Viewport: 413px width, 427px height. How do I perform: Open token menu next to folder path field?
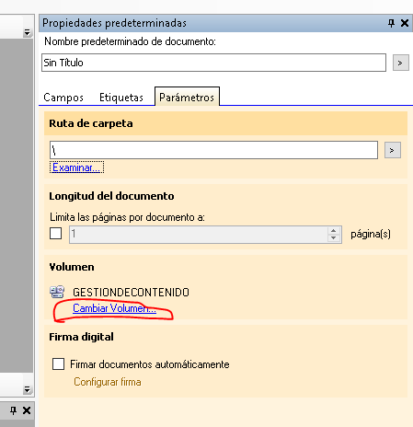coord(393,150)
